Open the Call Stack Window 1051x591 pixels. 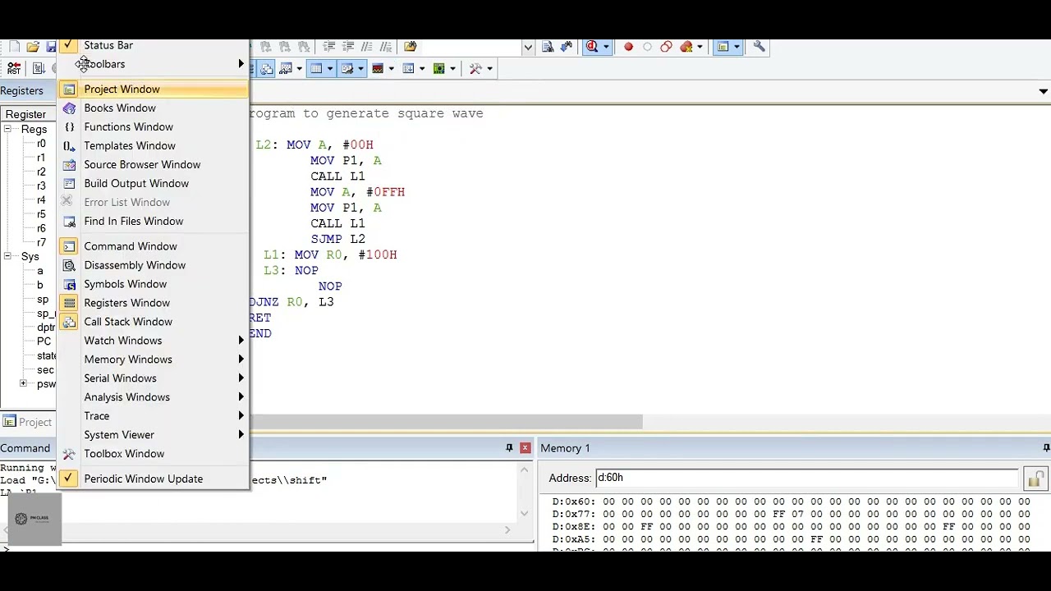pyautogui.click(x=153, y=322)
